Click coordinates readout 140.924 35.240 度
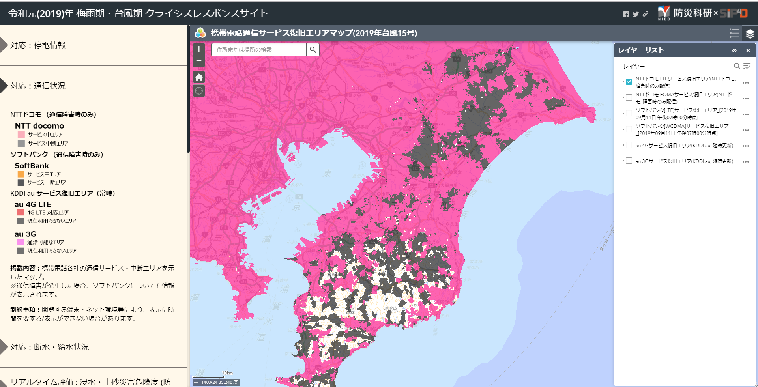758x387 pixels. (x=219, y=382)
